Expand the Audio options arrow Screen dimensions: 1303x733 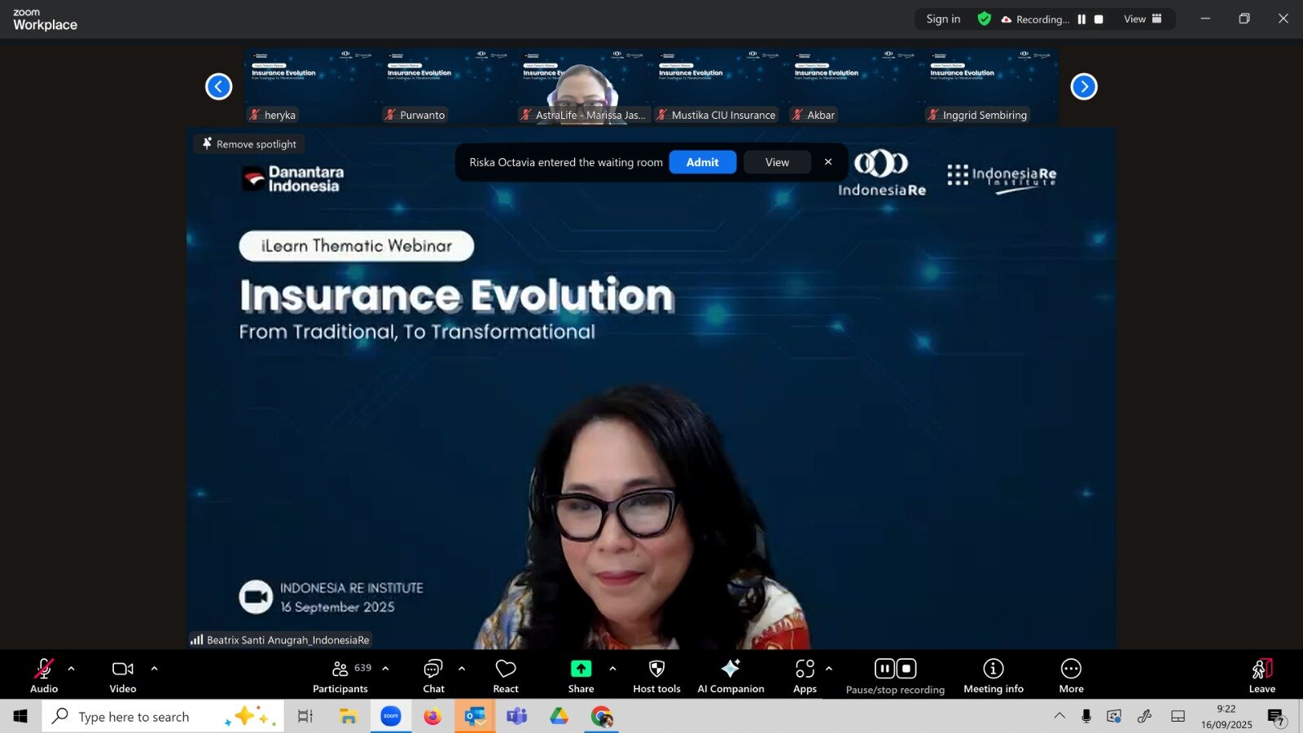(x=71, y=669)
